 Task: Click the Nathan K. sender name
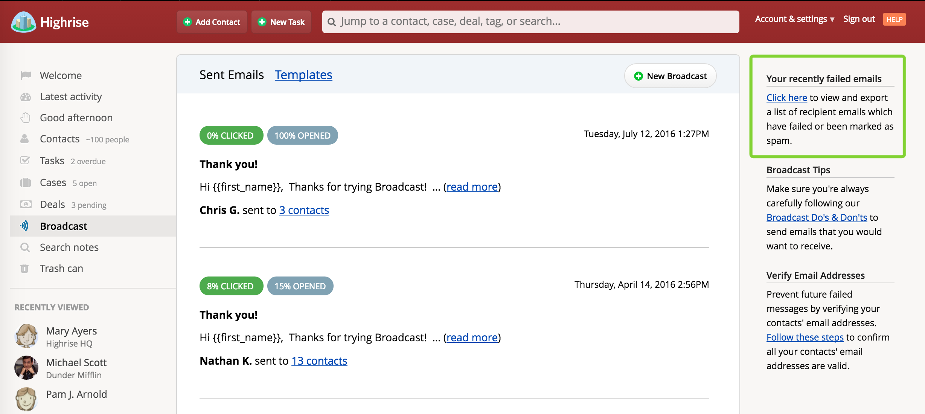(x=226, y=361)
